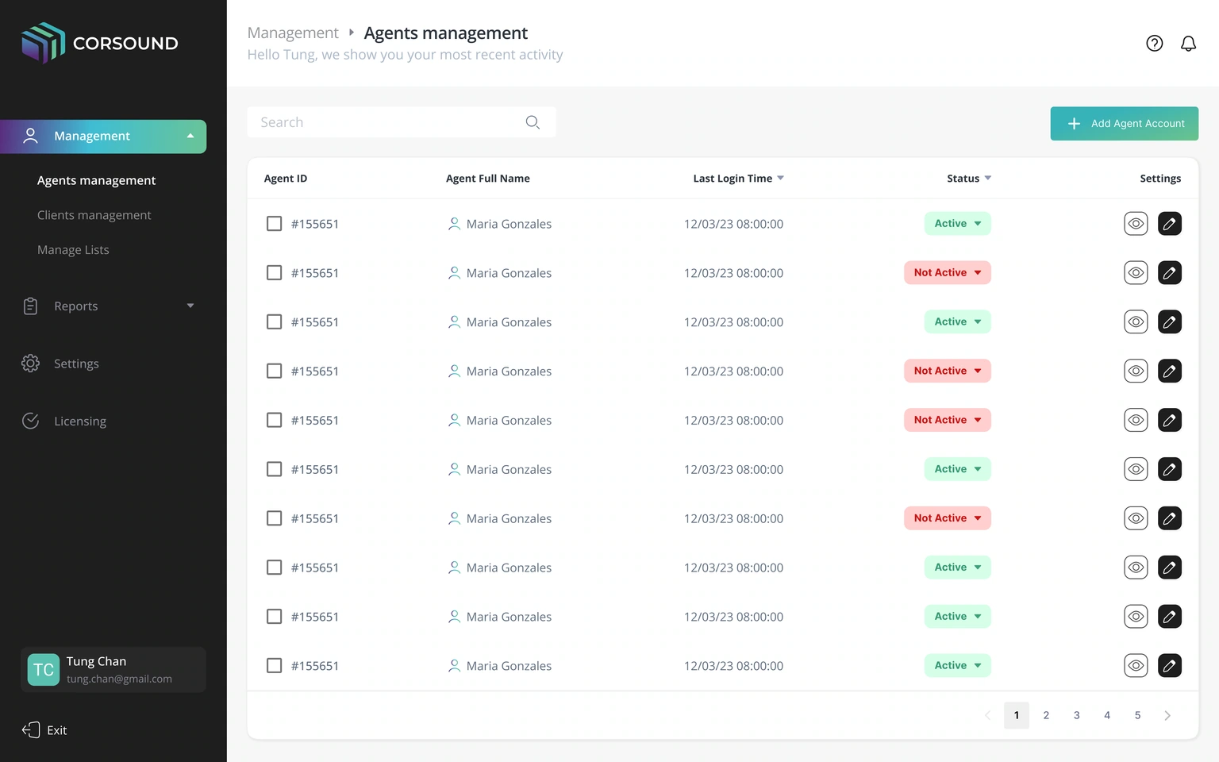Open the Not Active dropdown in second row
The width and height of the screenshot is (1219, 762).
948,273
